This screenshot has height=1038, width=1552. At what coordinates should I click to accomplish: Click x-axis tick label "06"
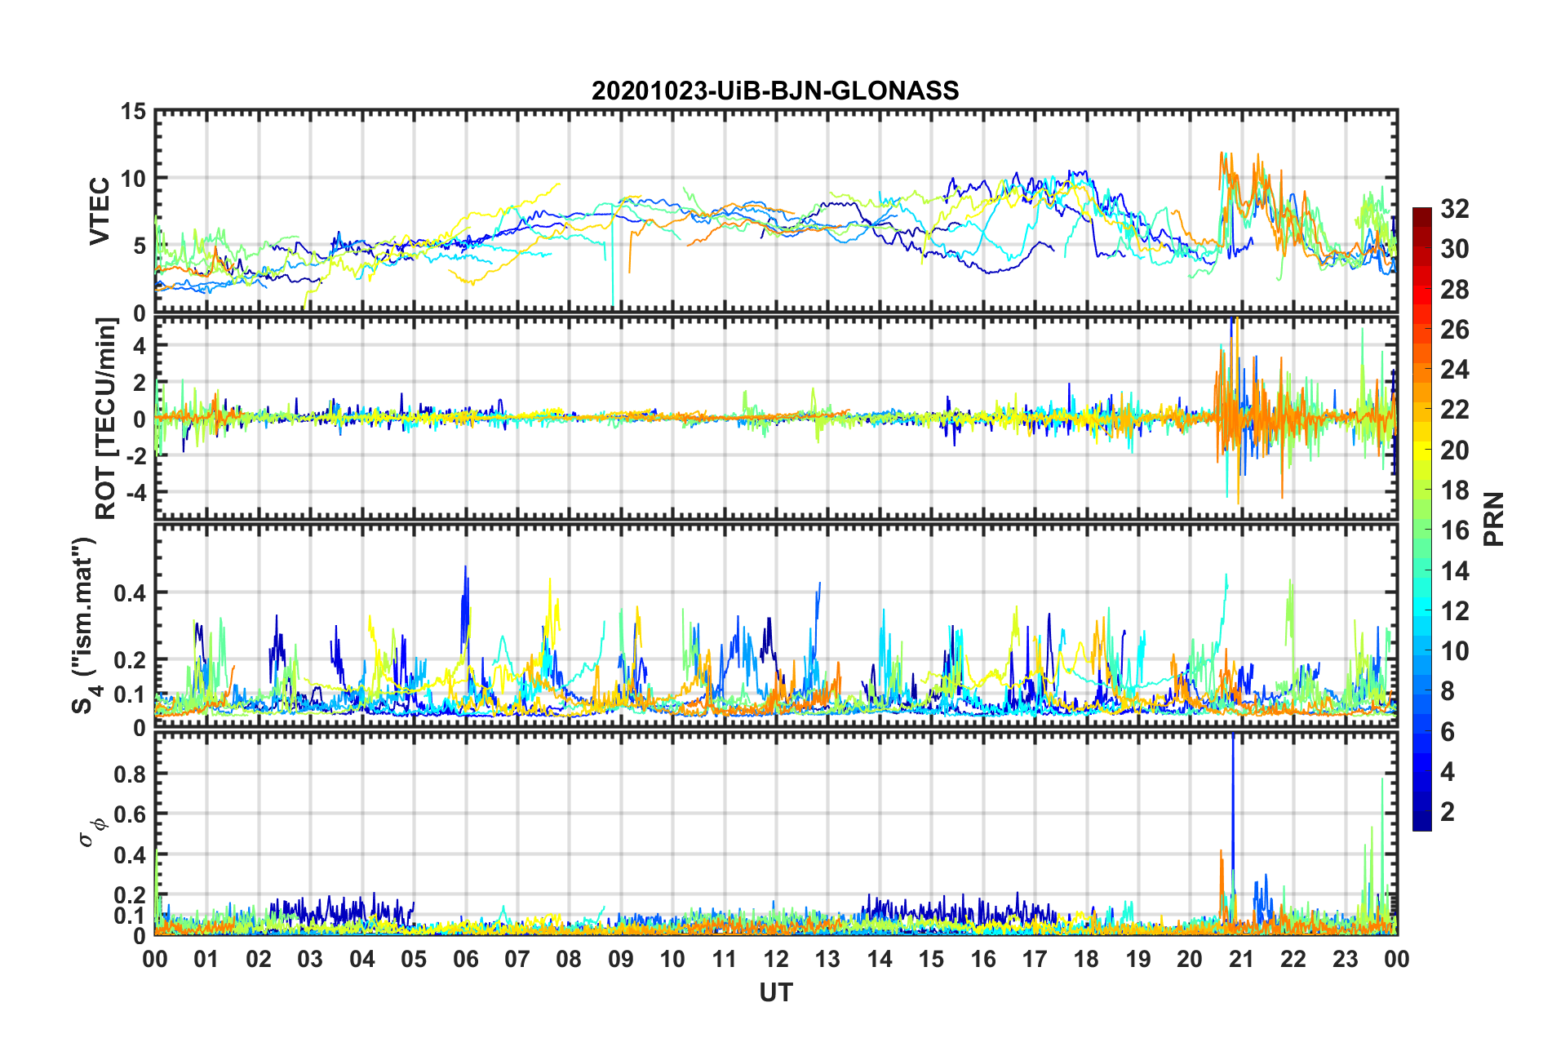coord(465,959)
